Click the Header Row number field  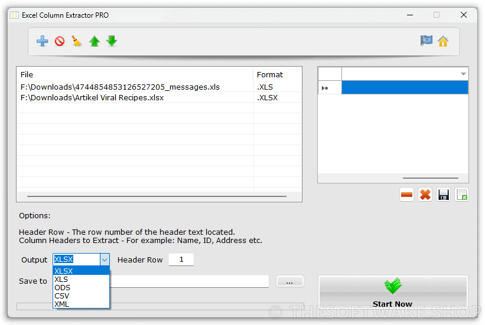tap(181, 260)
